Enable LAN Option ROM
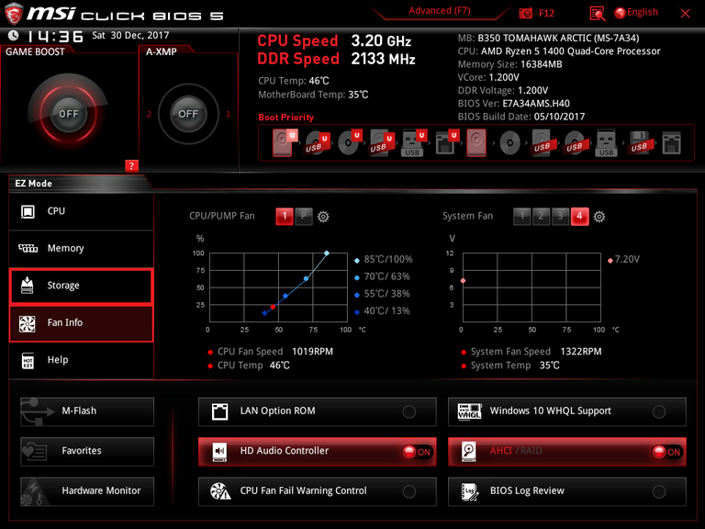This screenshot has height=529, width=705. tap(317, 411)
